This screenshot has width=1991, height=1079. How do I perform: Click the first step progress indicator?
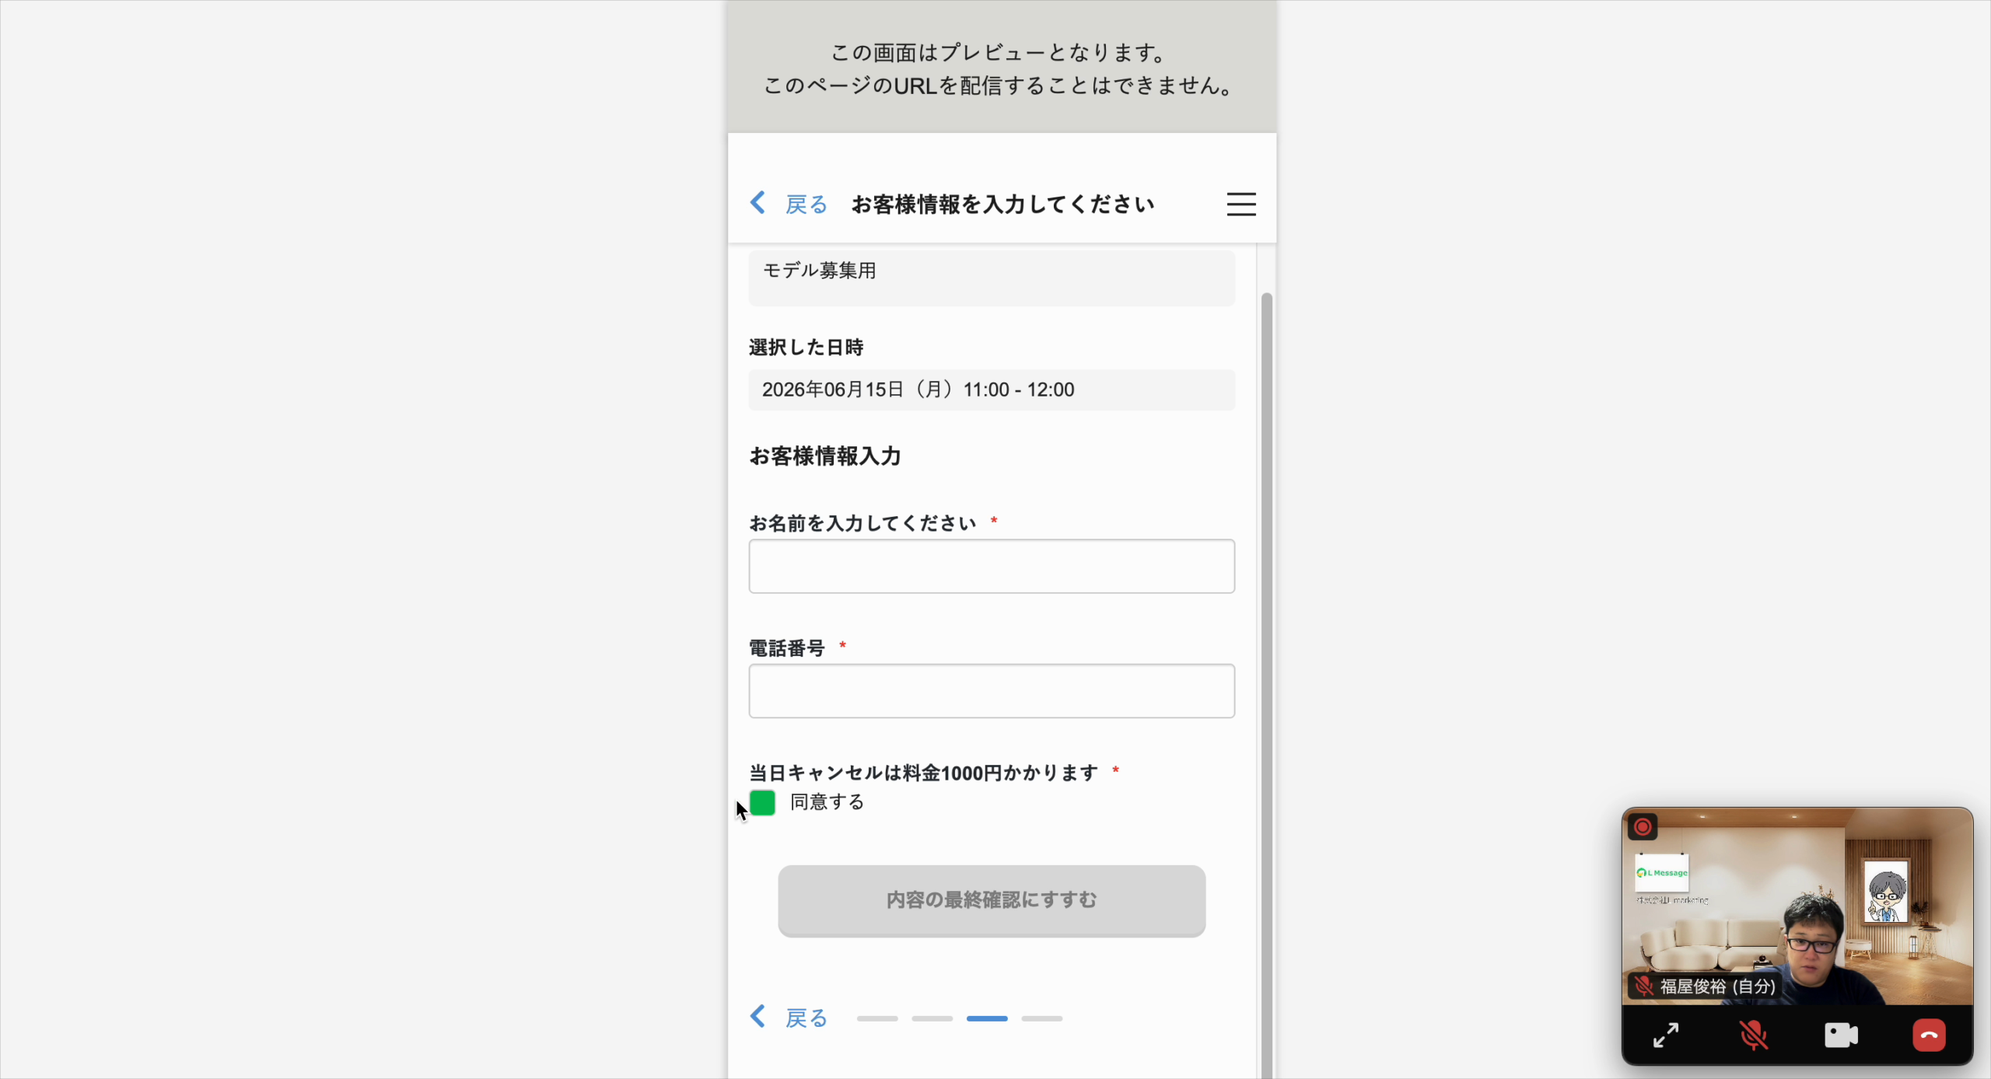(877, 1018)
